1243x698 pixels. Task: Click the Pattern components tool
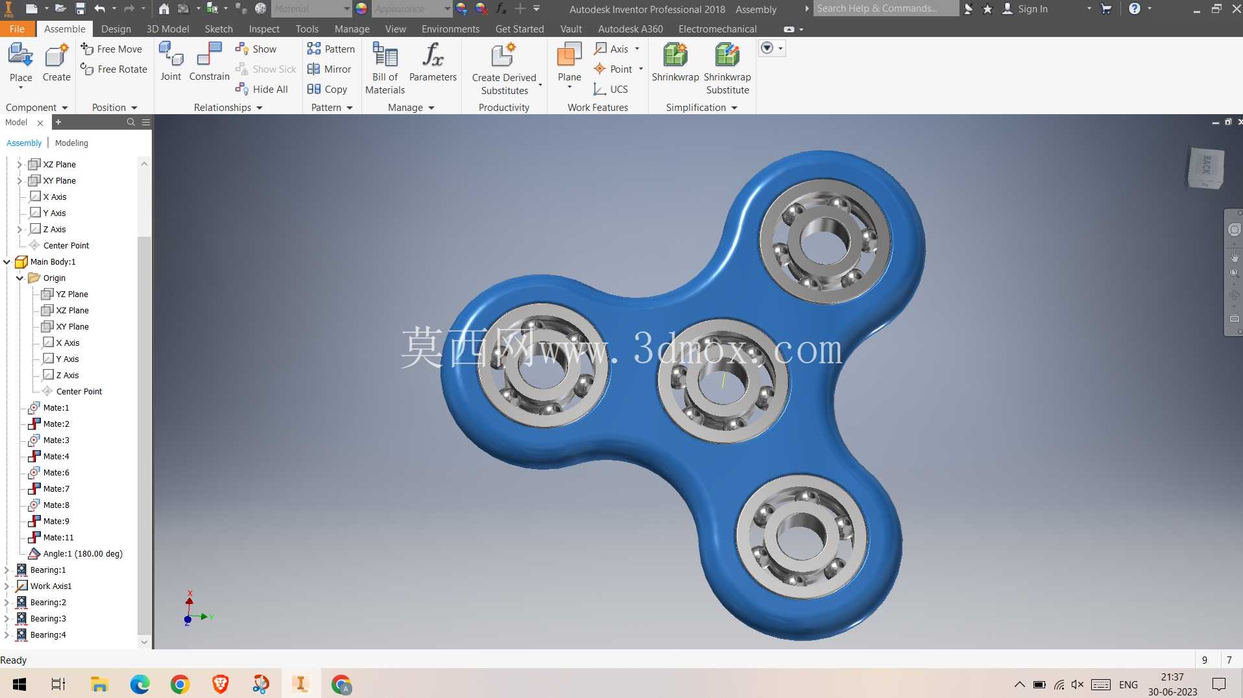(331, 49)
